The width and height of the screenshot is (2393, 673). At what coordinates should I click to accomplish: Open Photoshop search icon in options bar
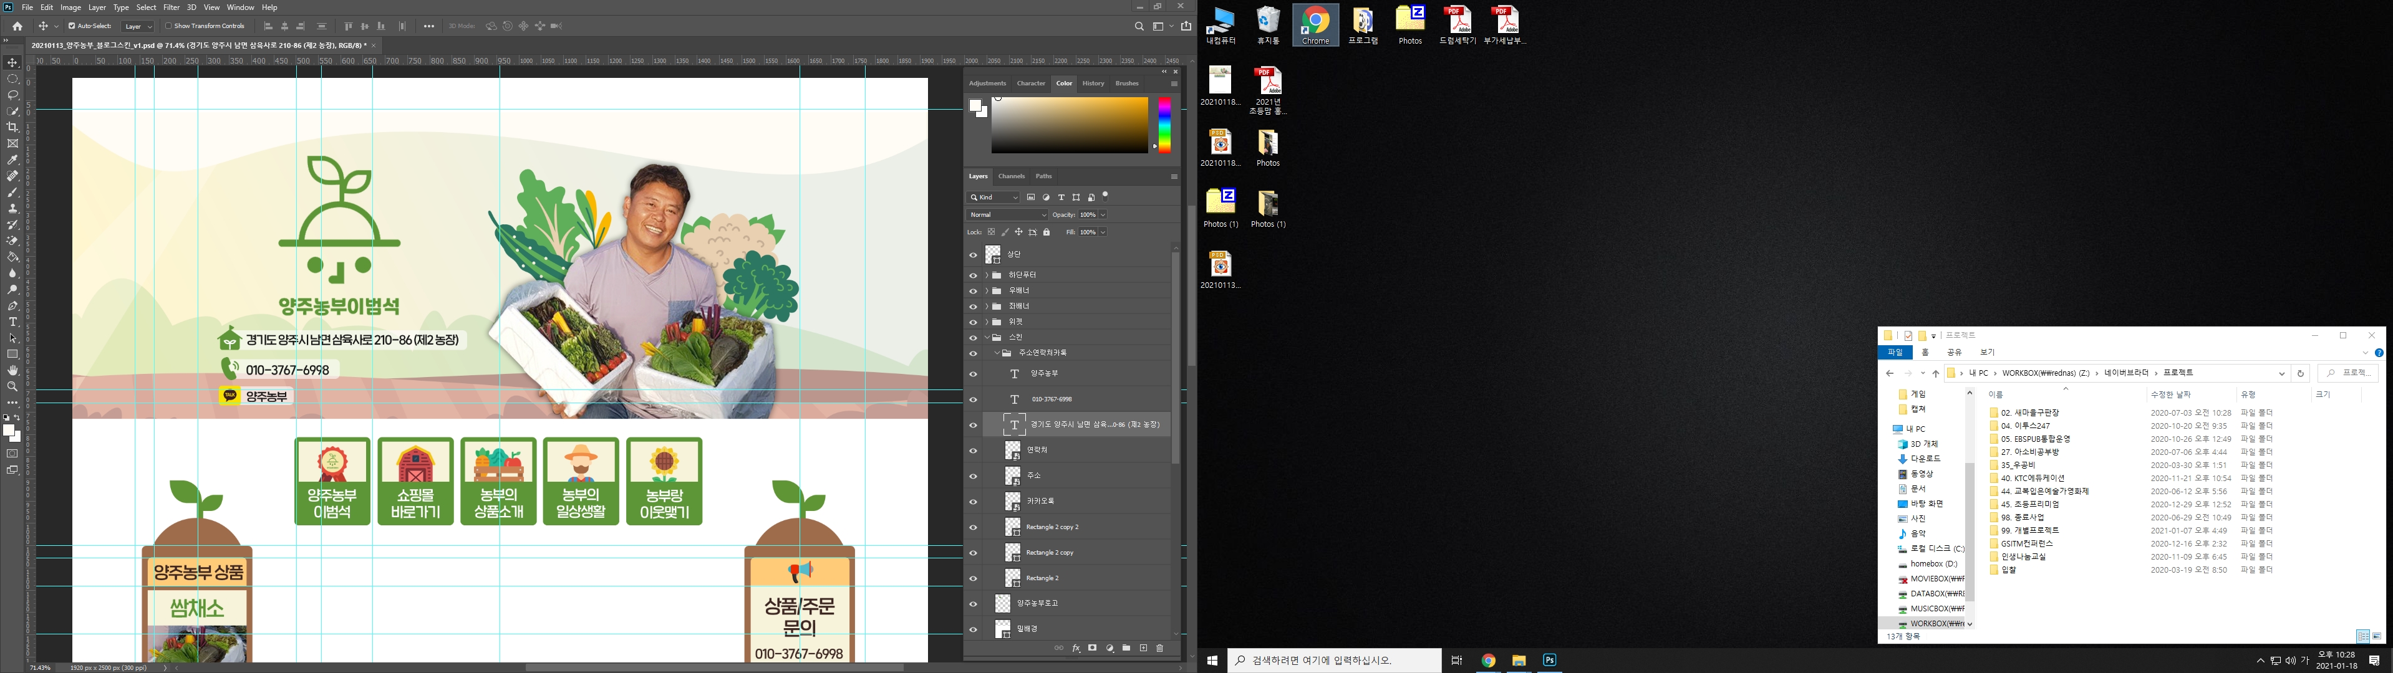pos(1139,26)
